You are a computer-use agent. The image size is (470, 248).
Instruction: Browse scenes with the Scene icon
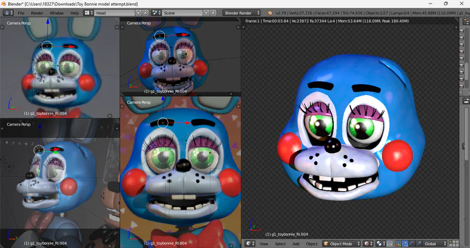pyautogui.click(x=156, y=13)
